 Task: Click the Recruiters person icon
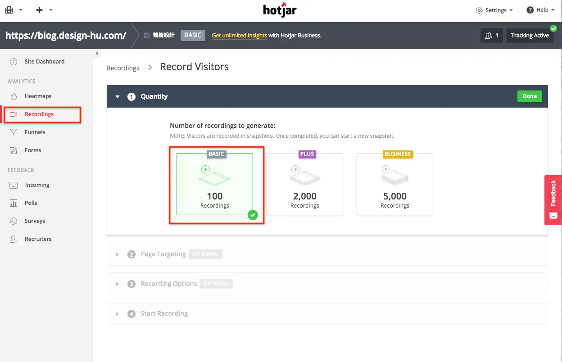click(x=14, y=239)
